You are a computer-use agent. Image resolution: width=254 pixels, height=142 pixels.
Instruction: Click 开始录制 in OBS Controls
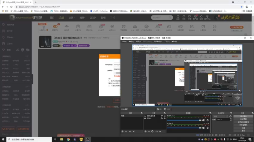pos(243,119)
